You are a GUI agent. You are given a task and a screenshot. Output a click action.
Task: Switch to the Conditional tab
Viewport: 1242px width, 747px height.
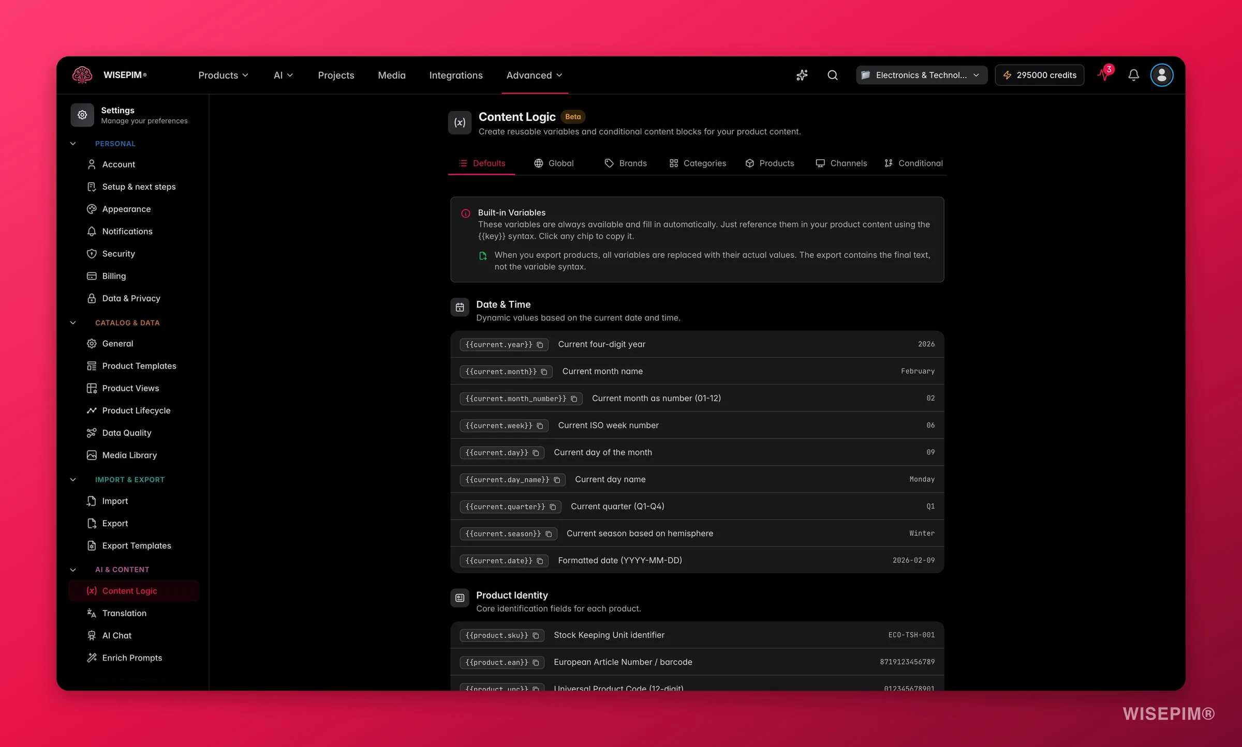[x=913, y=163]
